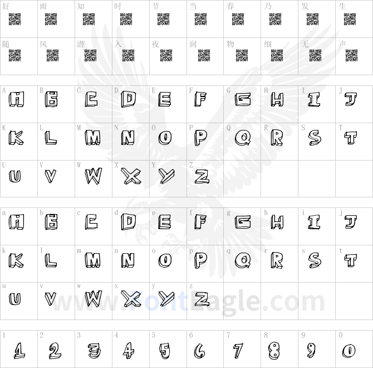Select the lowercase j glyph
The image size is (373, 368).
(x=351, y=222)
